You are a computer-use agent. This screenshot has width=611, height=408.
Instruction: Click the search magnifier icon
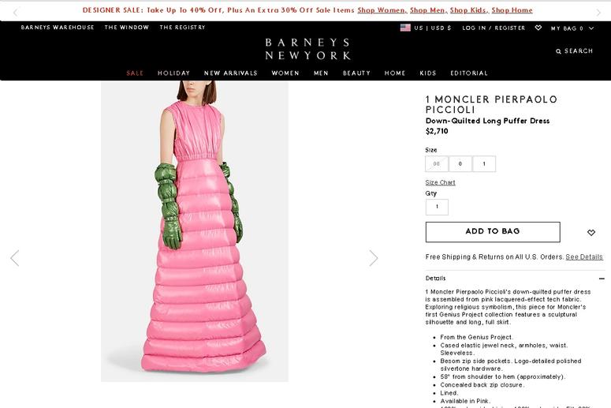(x=558, y=51)
